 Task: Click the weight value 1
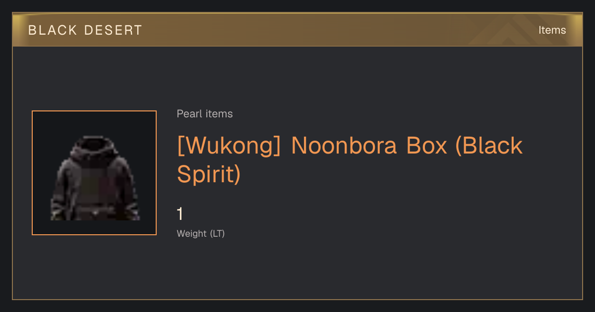180,214
